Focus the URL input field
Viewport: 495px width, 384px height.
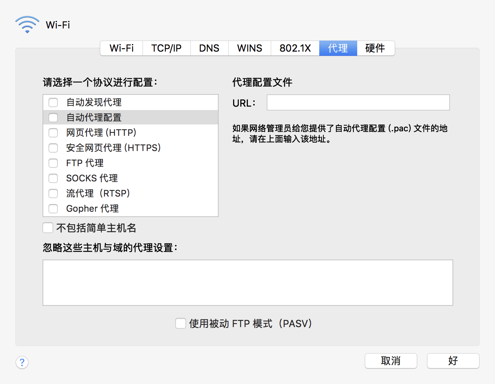point(358,102)
